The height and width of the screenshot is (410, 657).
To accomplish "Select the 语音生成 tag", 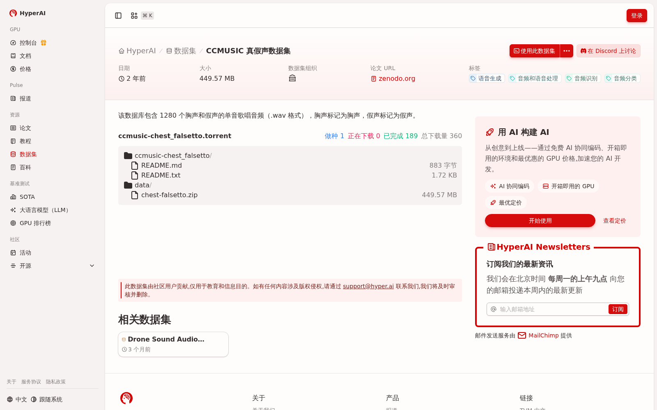I will tap(487, 78).
